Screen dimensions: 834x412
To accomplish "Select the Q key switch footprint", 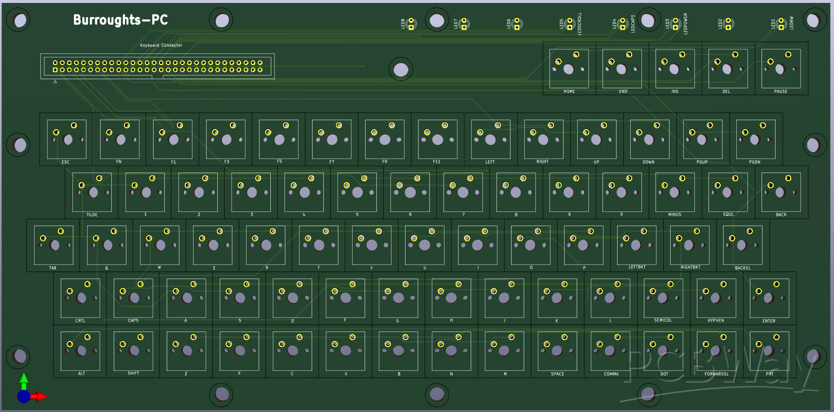I will click(x=106, y=245).
